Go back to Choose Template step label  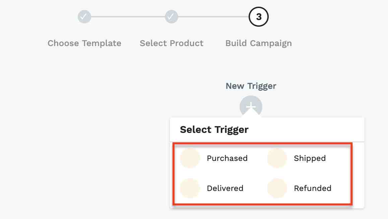tap(84, 43)
